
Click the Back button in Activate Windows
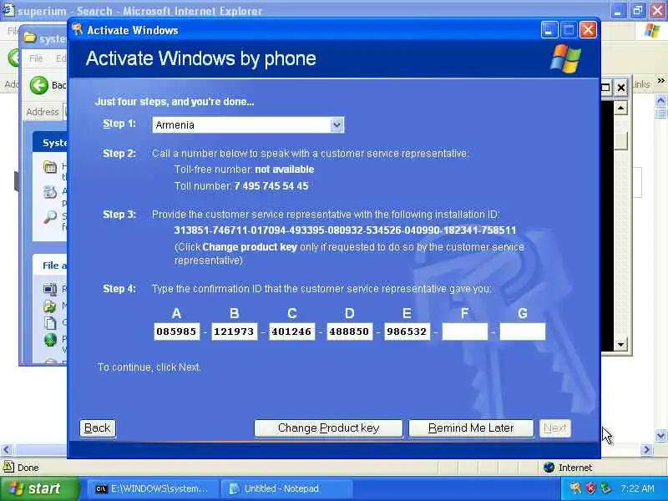pos(98,428)
